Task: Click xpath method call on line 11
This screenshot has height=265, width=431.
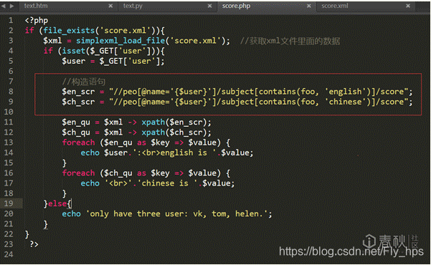Action: [153, 122]
